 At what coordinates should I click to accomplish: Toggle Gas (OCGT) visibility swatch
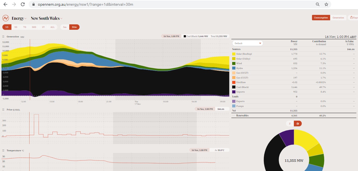[234, 73]
